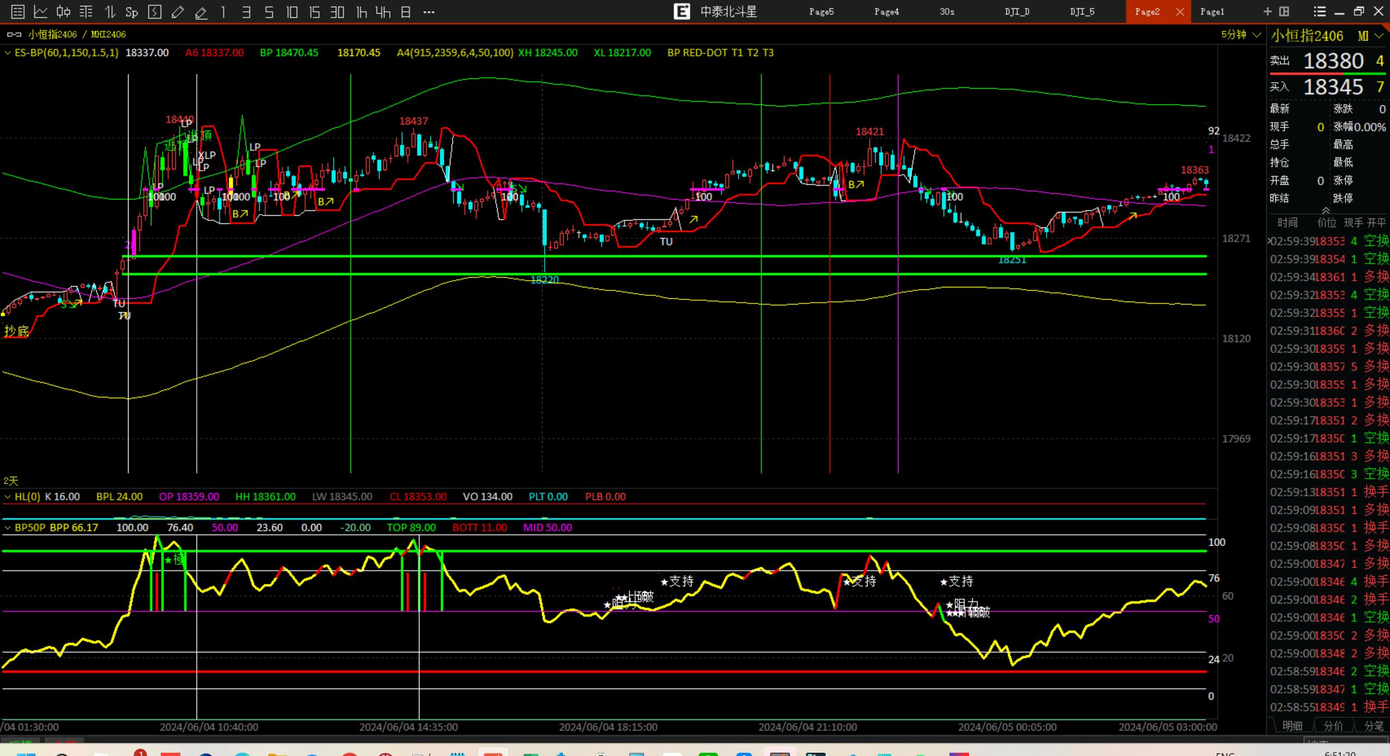Switch to 30s tab
This screenshot has height=756, width=1390.
(x=947, y=11)
